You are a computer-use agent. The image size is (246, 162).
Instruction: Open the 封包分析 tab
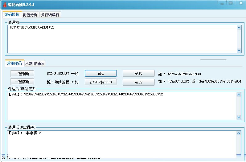(30, 15)
